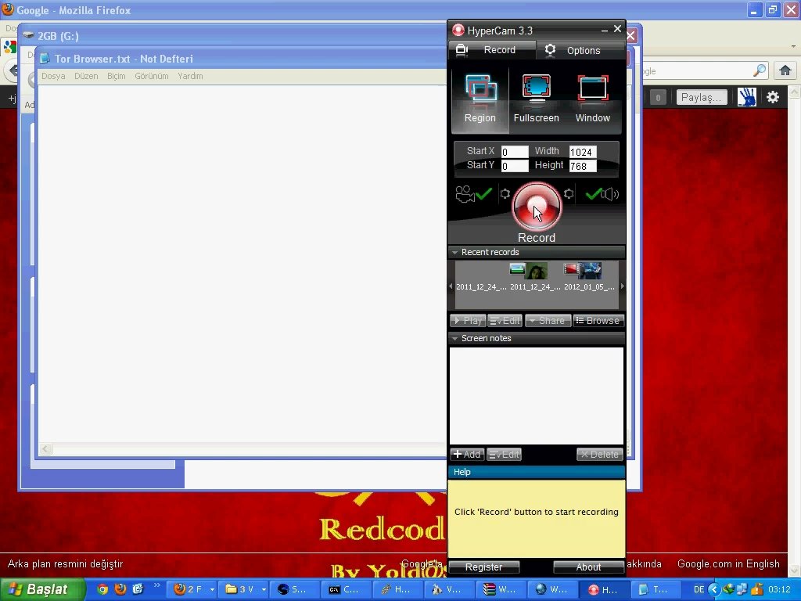This screenshot has height=601, width=801.
Task: Click the search magnifier in Firefox search box
Action: [x=760, y=70]
